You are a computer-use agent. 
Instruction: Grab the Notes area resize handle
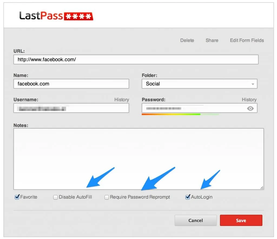pos(262,188)
